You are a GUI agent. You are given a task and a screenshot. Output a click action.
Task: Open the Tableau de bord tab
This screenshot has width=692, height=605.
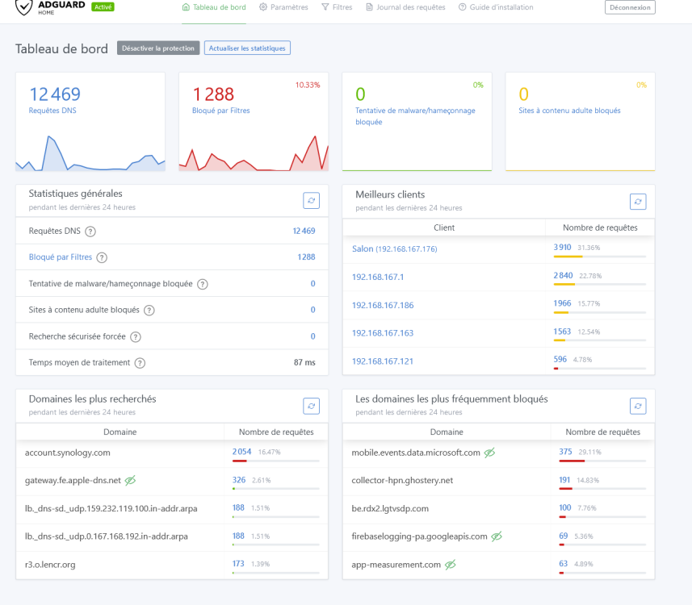click(214, 7)
